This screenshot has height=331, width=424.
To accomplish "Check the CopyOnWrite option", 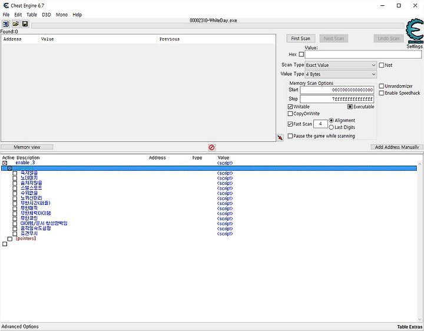I will click(x=290, y=114).
